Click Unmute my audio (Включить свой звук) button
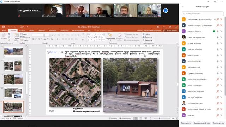Viewport: 226px width, 127px height. pyautogui.click(x=202, y=123)
